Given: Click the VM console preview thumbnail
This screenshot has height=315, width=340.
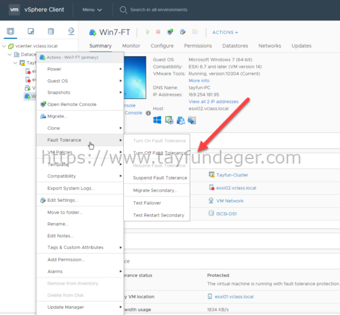Looking at the screenshot, I should 135,77.
